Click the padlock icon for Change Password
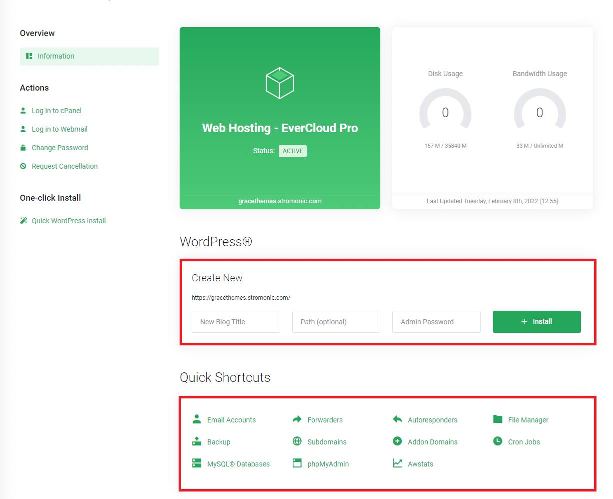613x499 pixels. click(23, 148)
